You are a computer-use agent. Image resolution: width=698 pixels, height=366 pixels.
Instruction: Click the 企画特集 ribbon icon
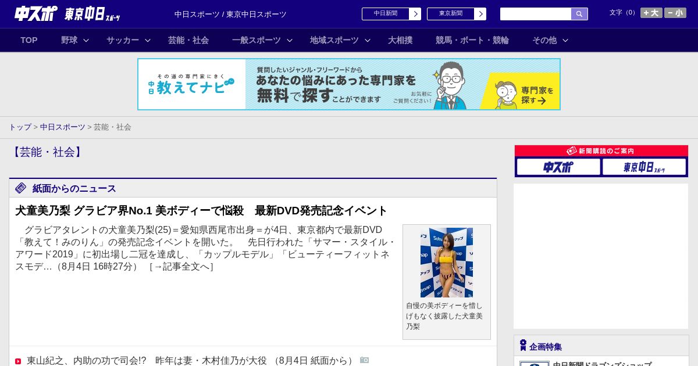pos(523,346)
